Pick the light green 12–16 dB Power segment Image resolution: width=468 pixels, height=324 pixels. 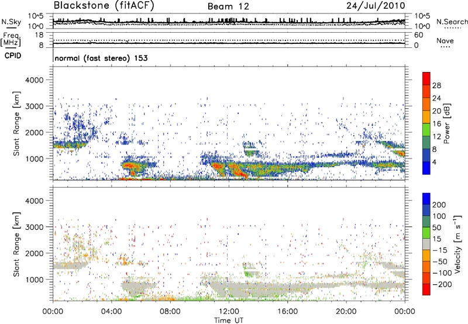click(x=426, y=130)
